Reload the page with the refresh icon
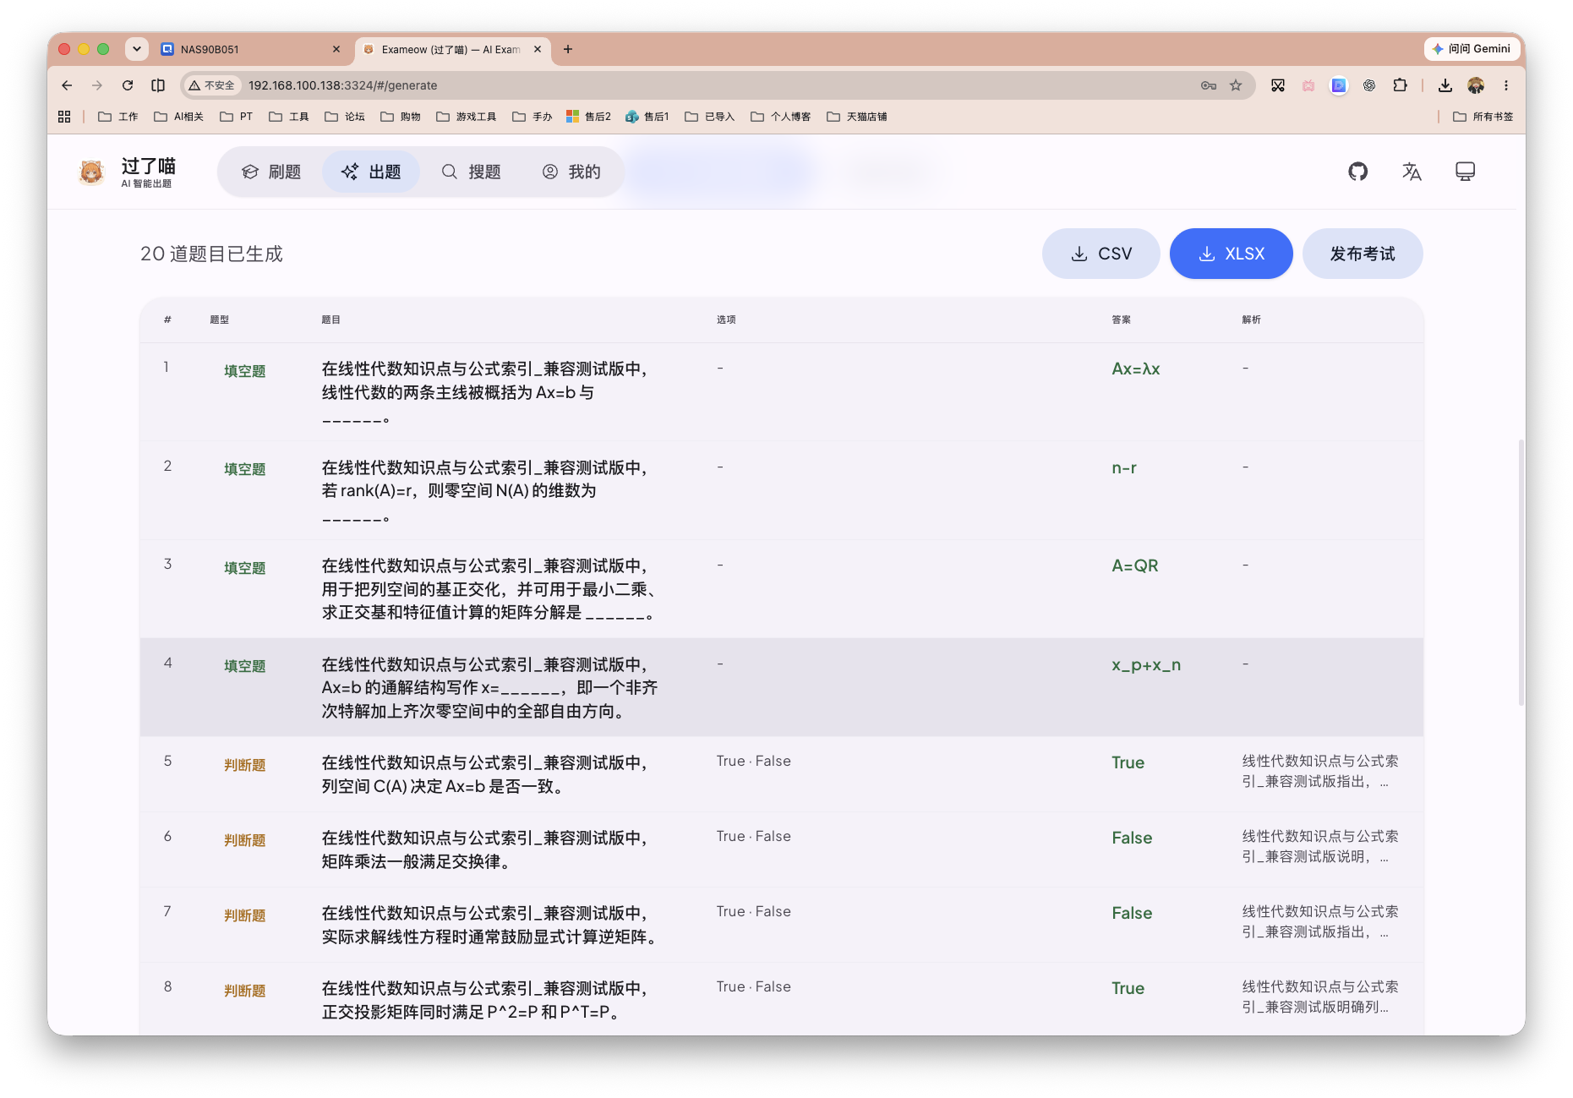This screenshot has width=1573, height=1098. 128,85
